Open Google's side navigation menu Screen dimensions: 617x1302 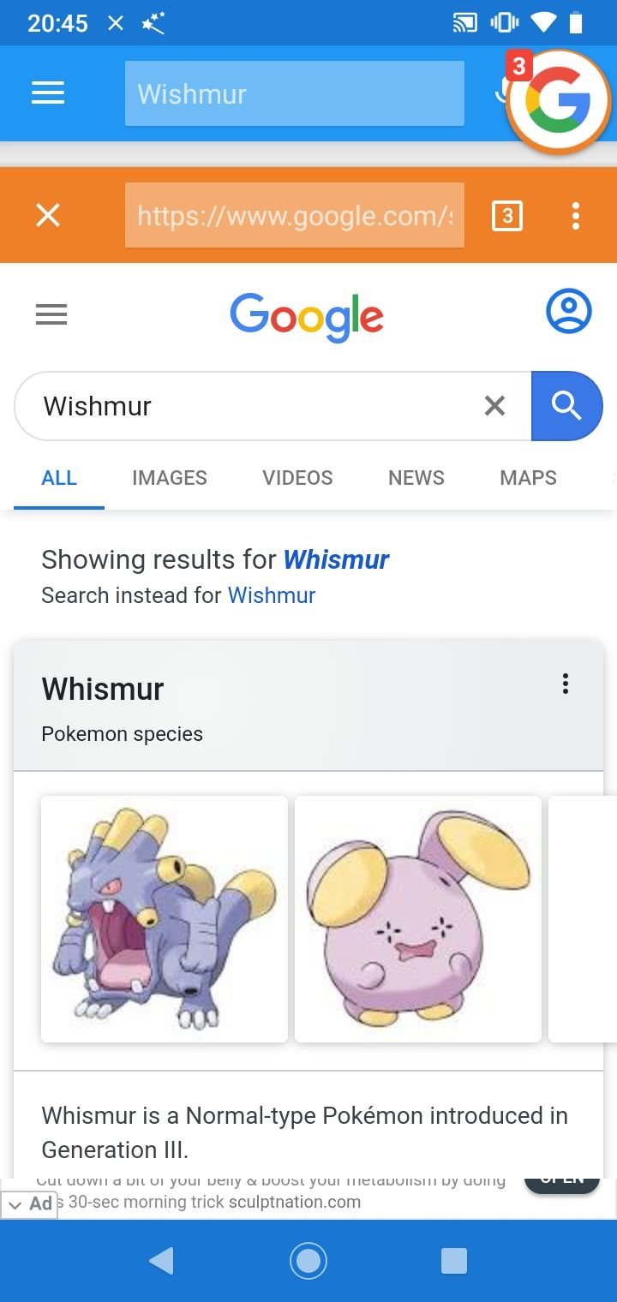[x=51, y=315]
